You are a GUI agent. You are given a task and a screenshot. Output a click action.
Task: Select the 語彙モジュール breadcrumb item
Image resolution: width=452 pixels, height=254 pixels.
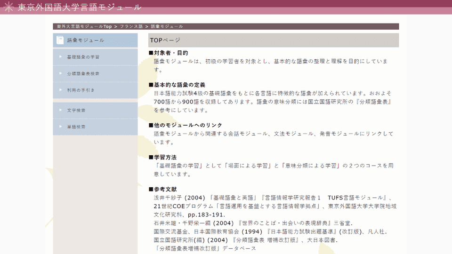click(167, 26)
